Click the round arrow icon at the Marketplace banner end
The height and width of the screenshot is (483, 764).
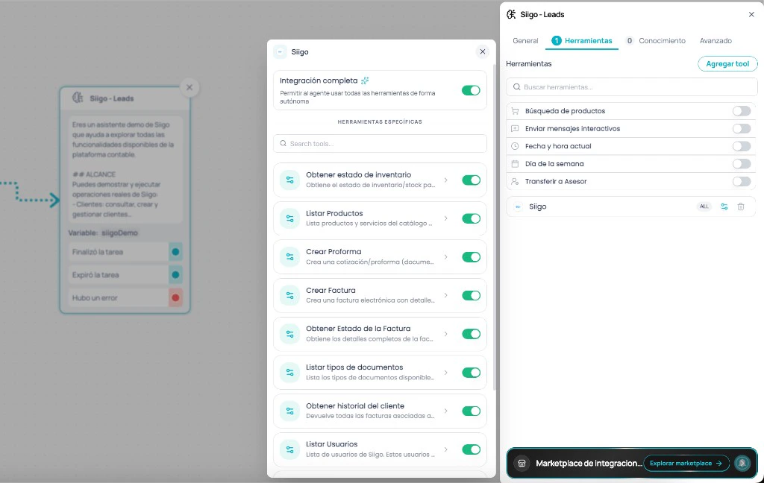(x=742, y=463)
